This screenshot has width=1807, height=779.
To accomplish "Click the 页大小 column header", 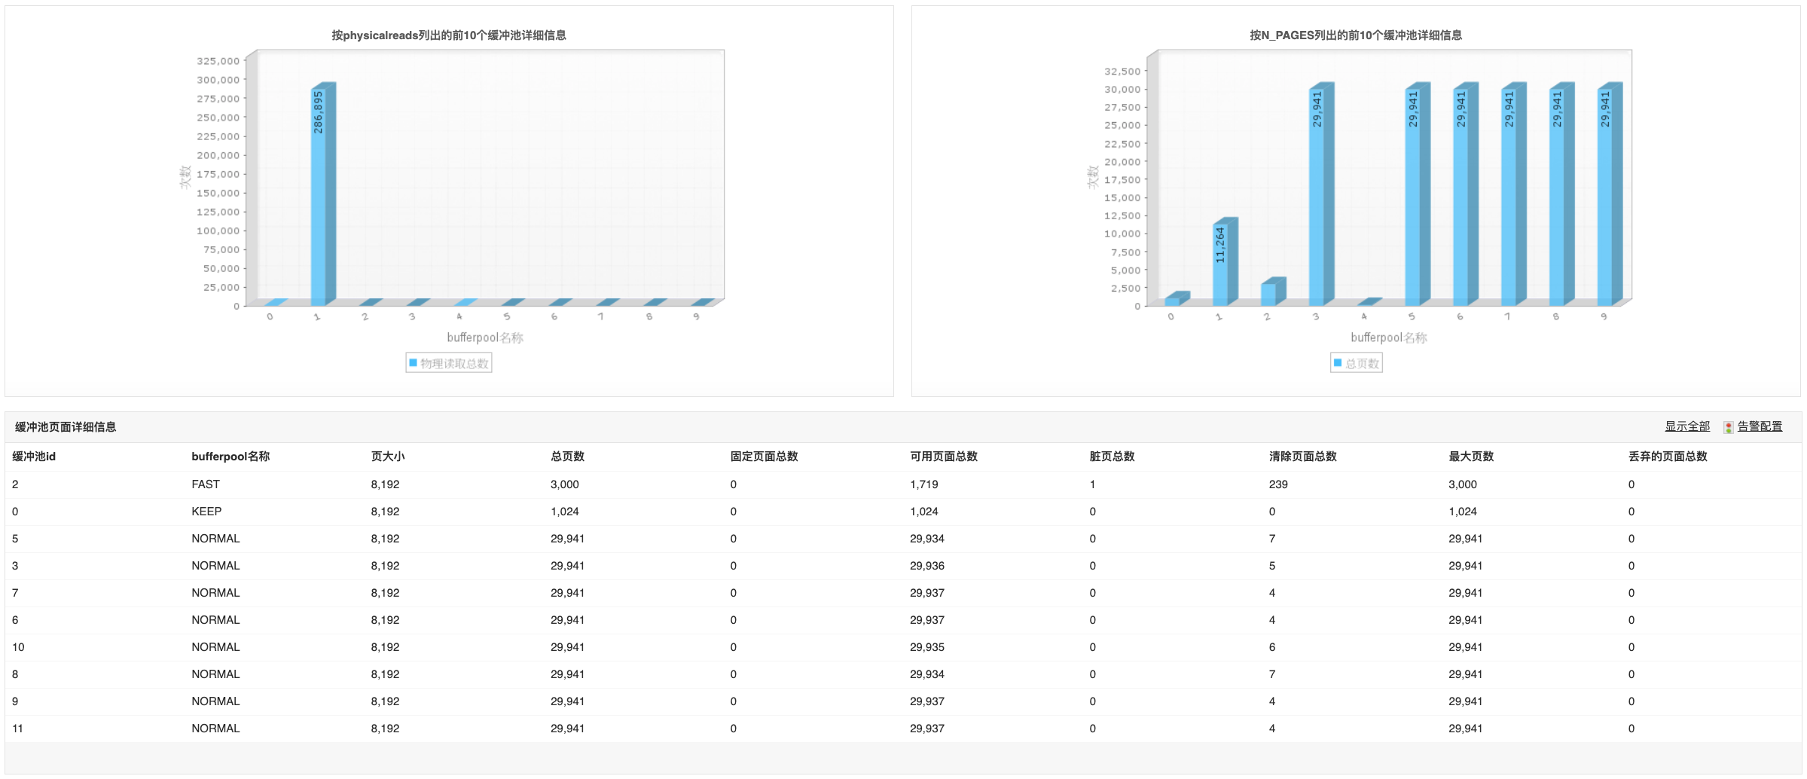I will tap(388, 457).
